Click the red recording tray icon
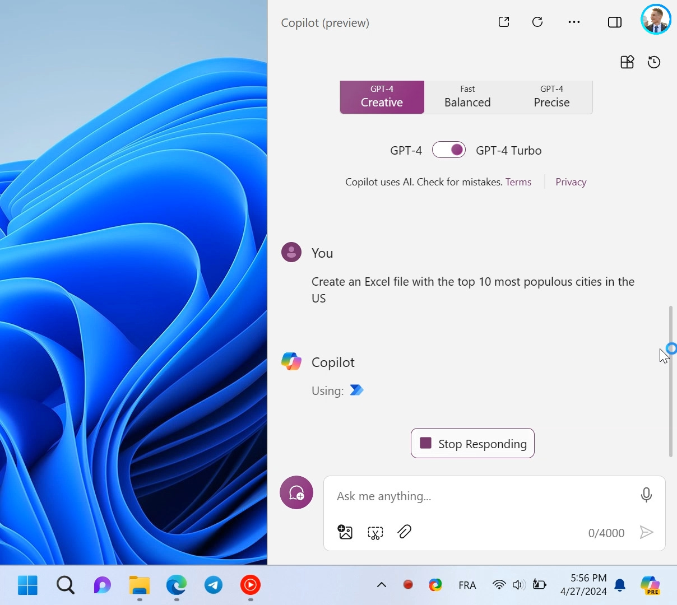677x605 pixels. click(x=408, y=585)
